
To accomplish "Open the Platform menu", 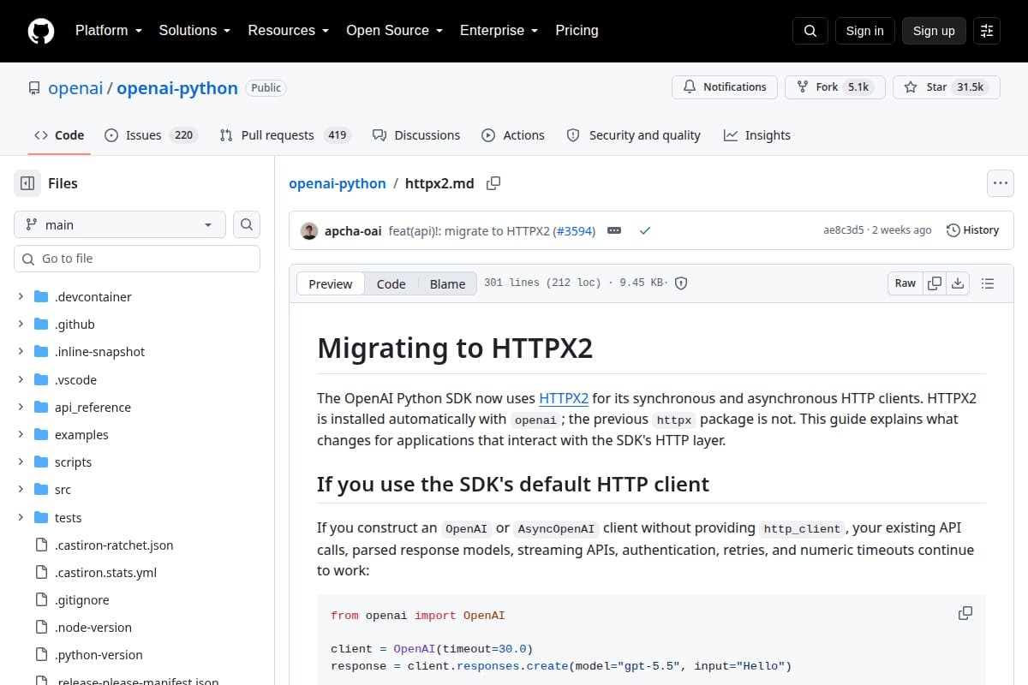I will coord(109,31).
